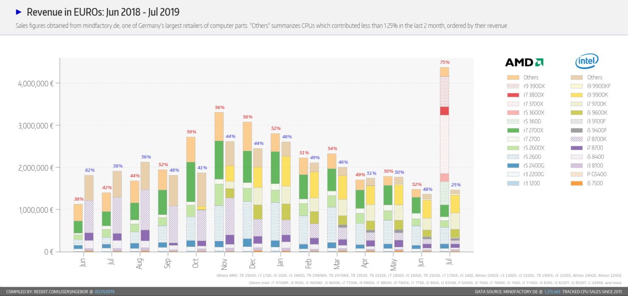This screenshot has width=628, height=296.
Task: Click the r5 3600X legend label
Action: 534,113
